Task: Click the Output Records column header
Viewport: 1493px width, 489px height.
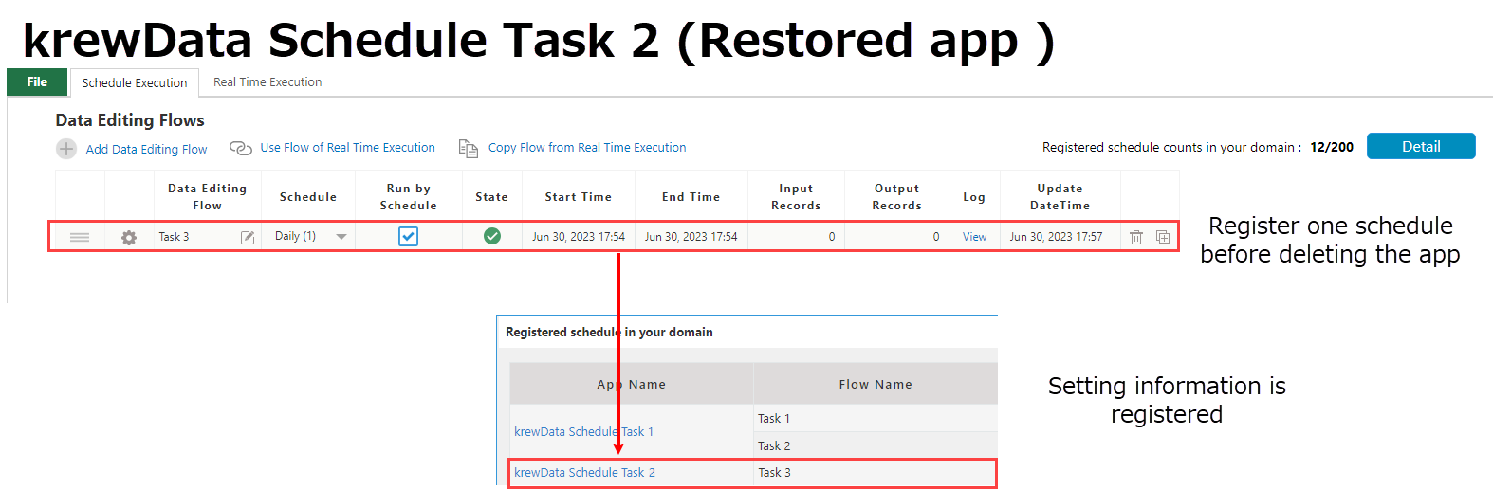Action: [x=896, y=197]
